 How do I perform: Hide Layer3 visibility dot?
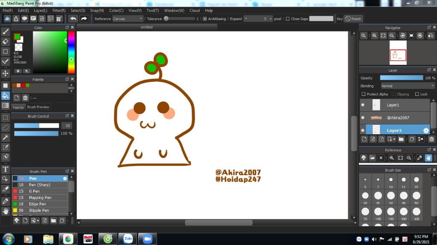click(363, 130)
